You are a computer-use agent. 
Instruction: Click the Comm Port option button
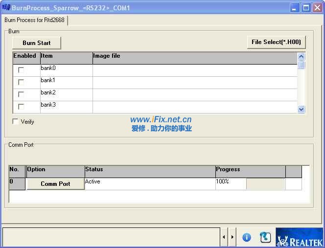[55, 184]
